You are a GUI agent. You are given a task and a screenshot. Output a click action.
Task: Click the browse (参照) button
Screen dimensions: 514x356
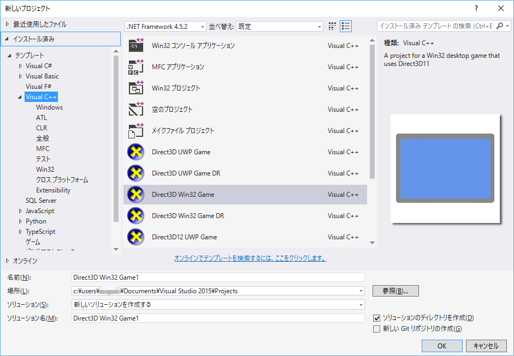coord(395,291)
